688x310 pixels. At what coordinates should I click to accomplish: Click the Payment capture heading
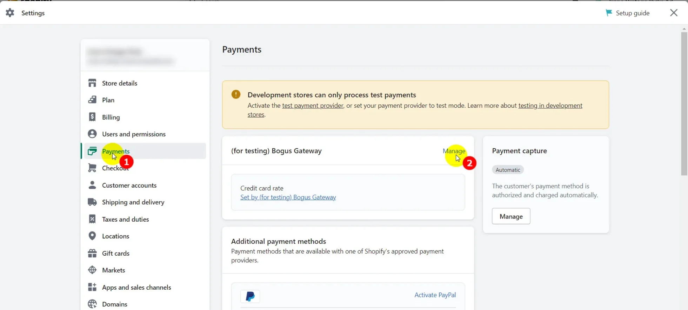coord(519,151)
